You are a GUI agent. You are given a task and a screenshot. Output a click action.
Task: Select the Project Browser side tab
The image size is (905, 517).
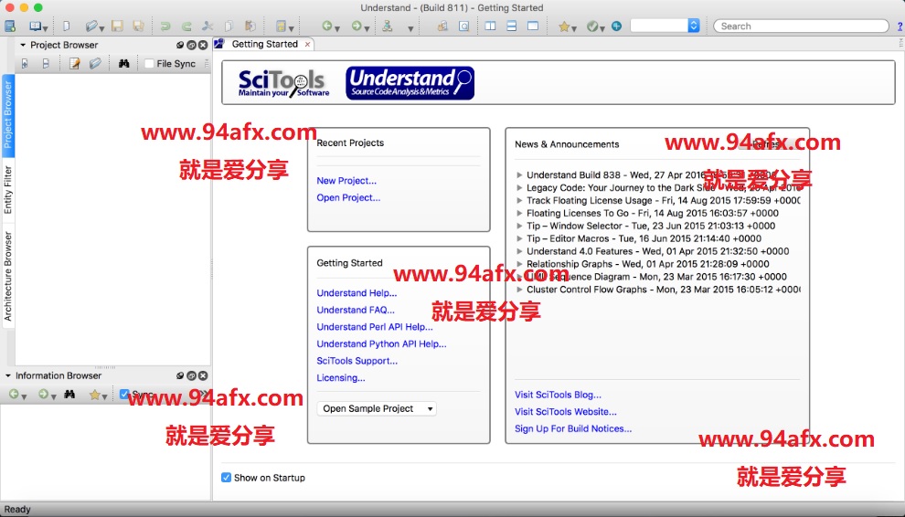[x=8, y=115]
